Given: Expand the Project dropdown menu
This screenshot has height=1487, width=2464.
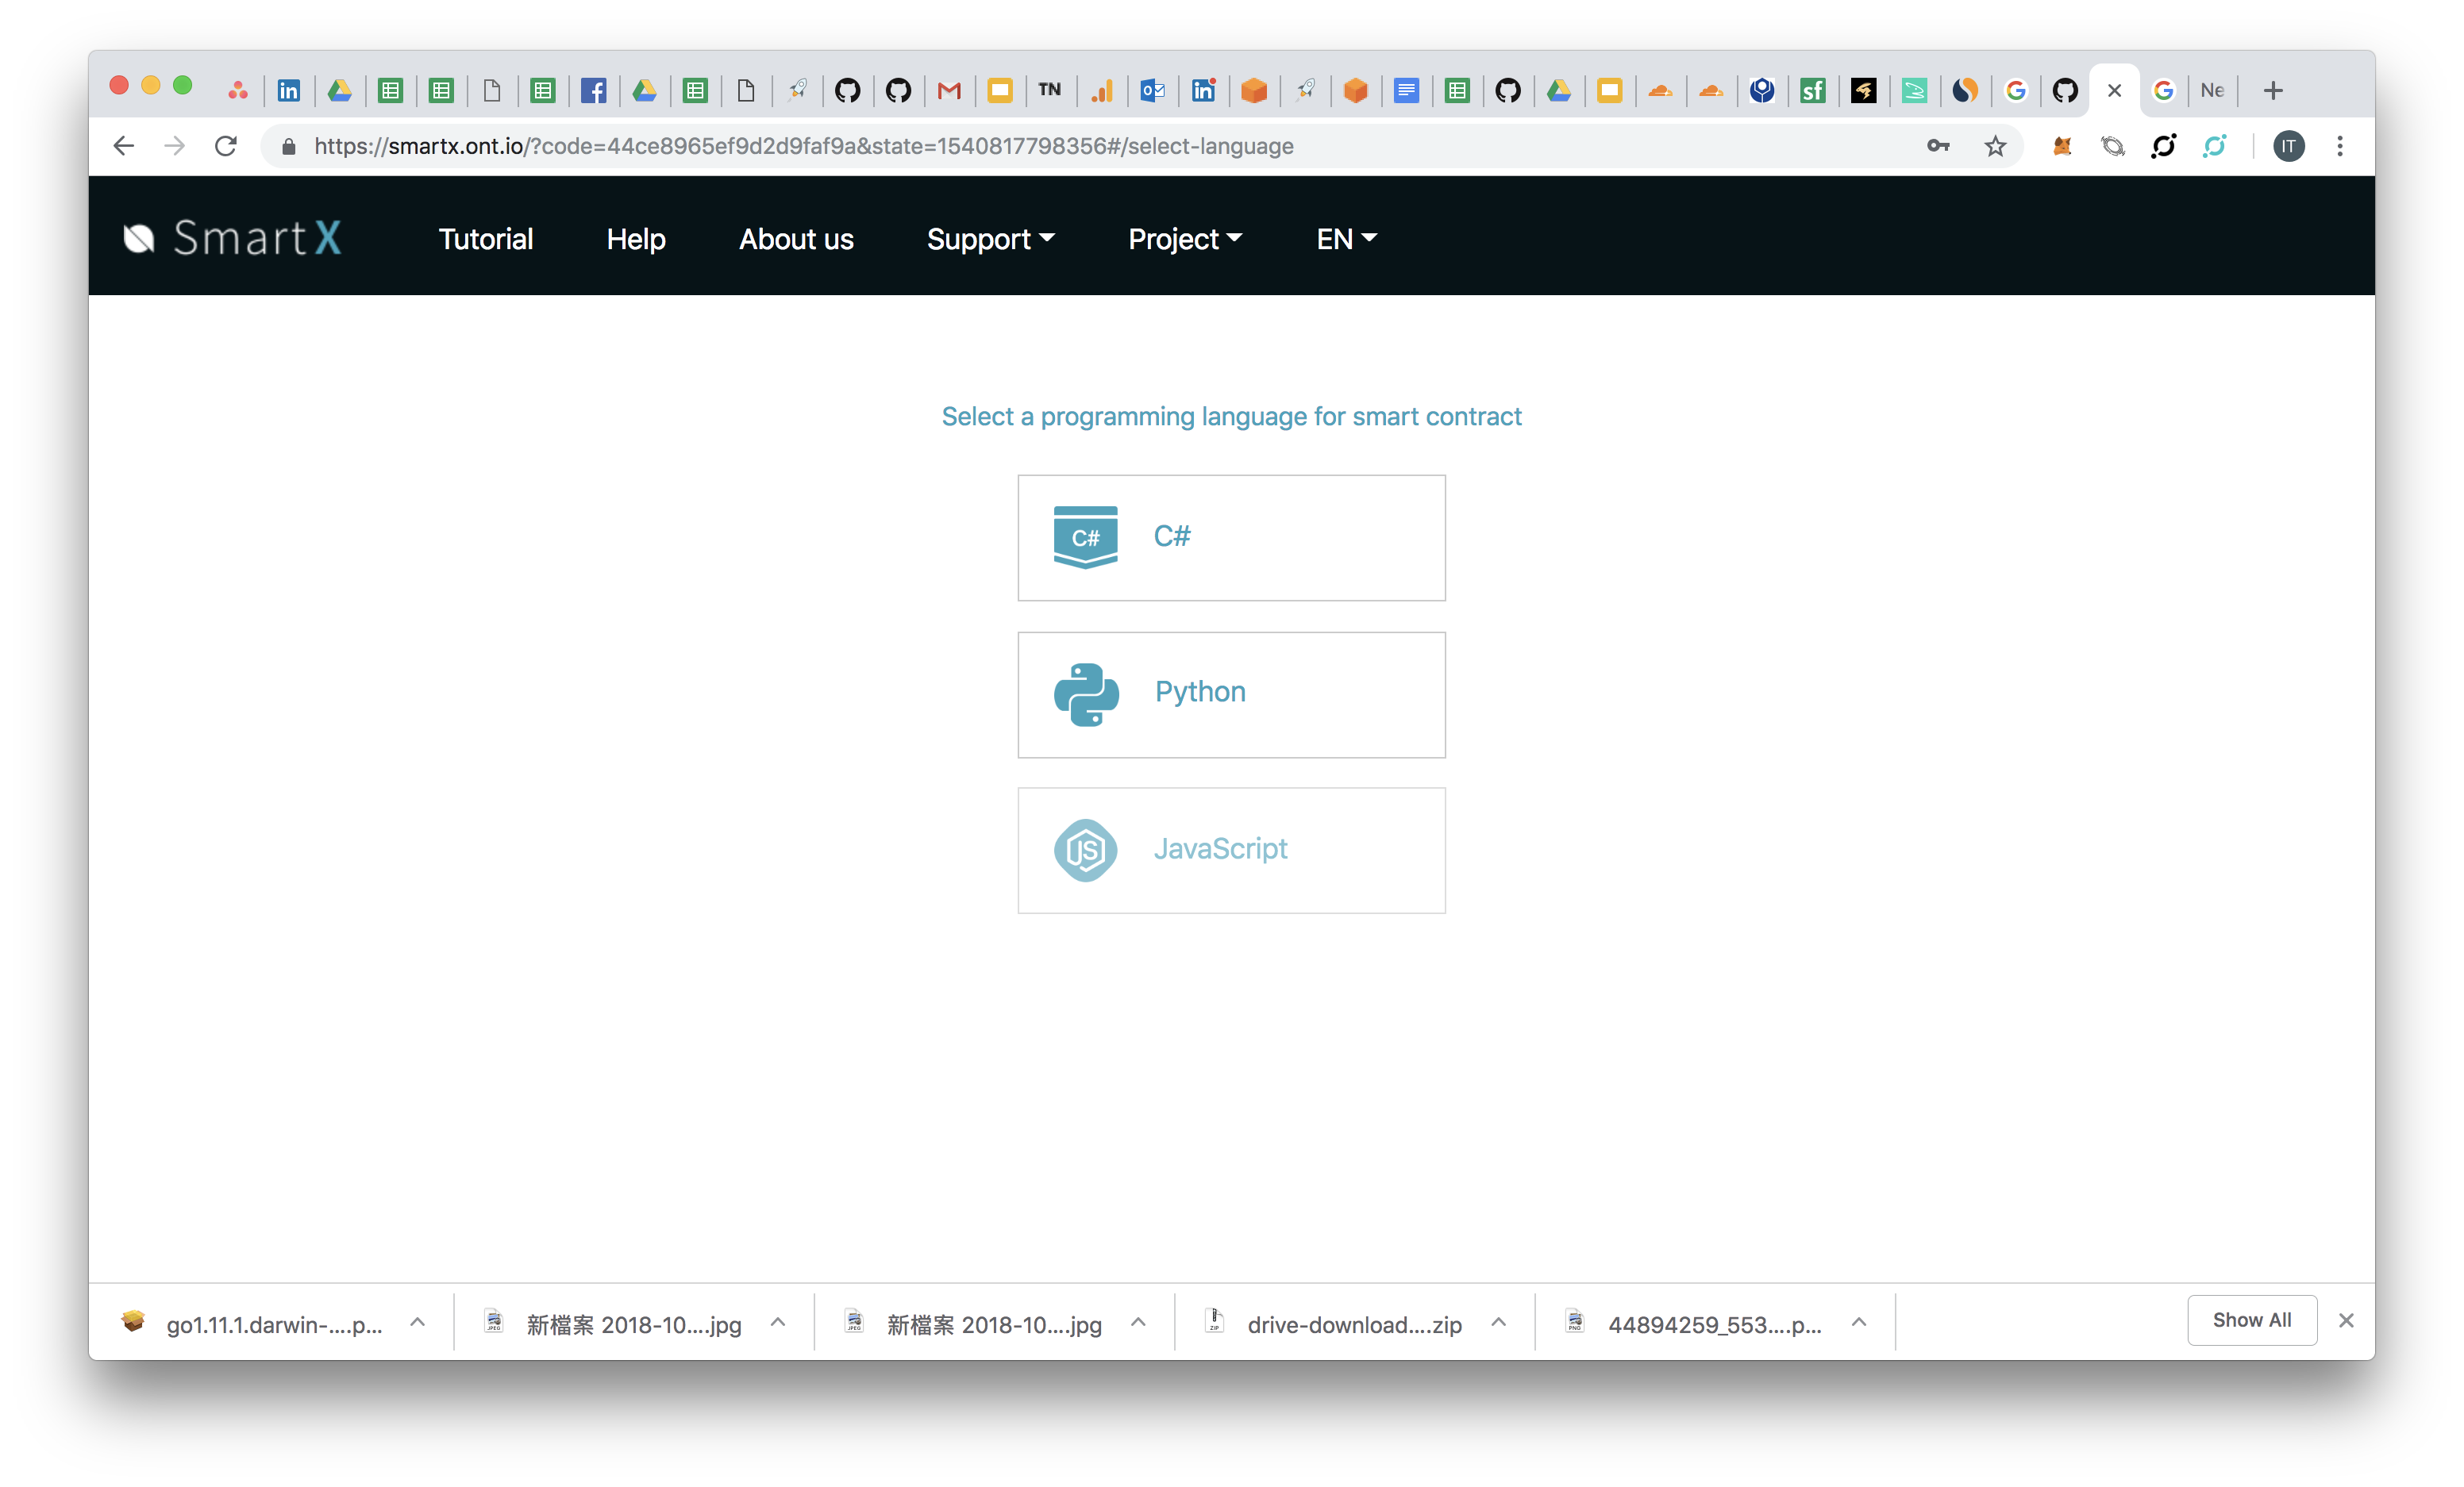Looking at the screenshot, I should click(1185, 239).
